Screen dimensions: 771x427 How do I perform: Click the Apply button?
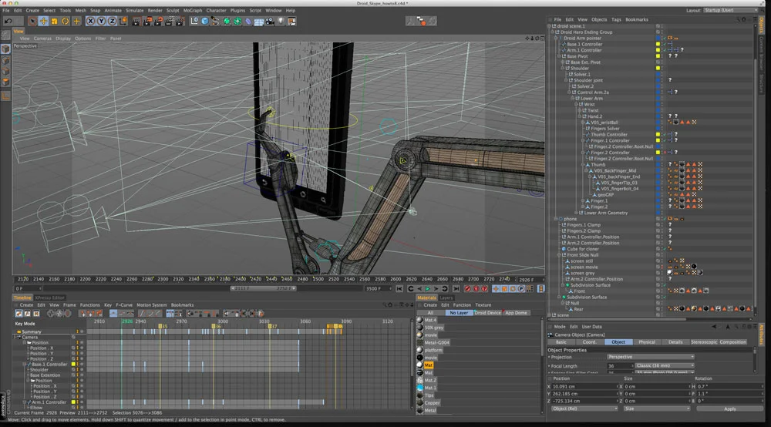tap(729, 409)
